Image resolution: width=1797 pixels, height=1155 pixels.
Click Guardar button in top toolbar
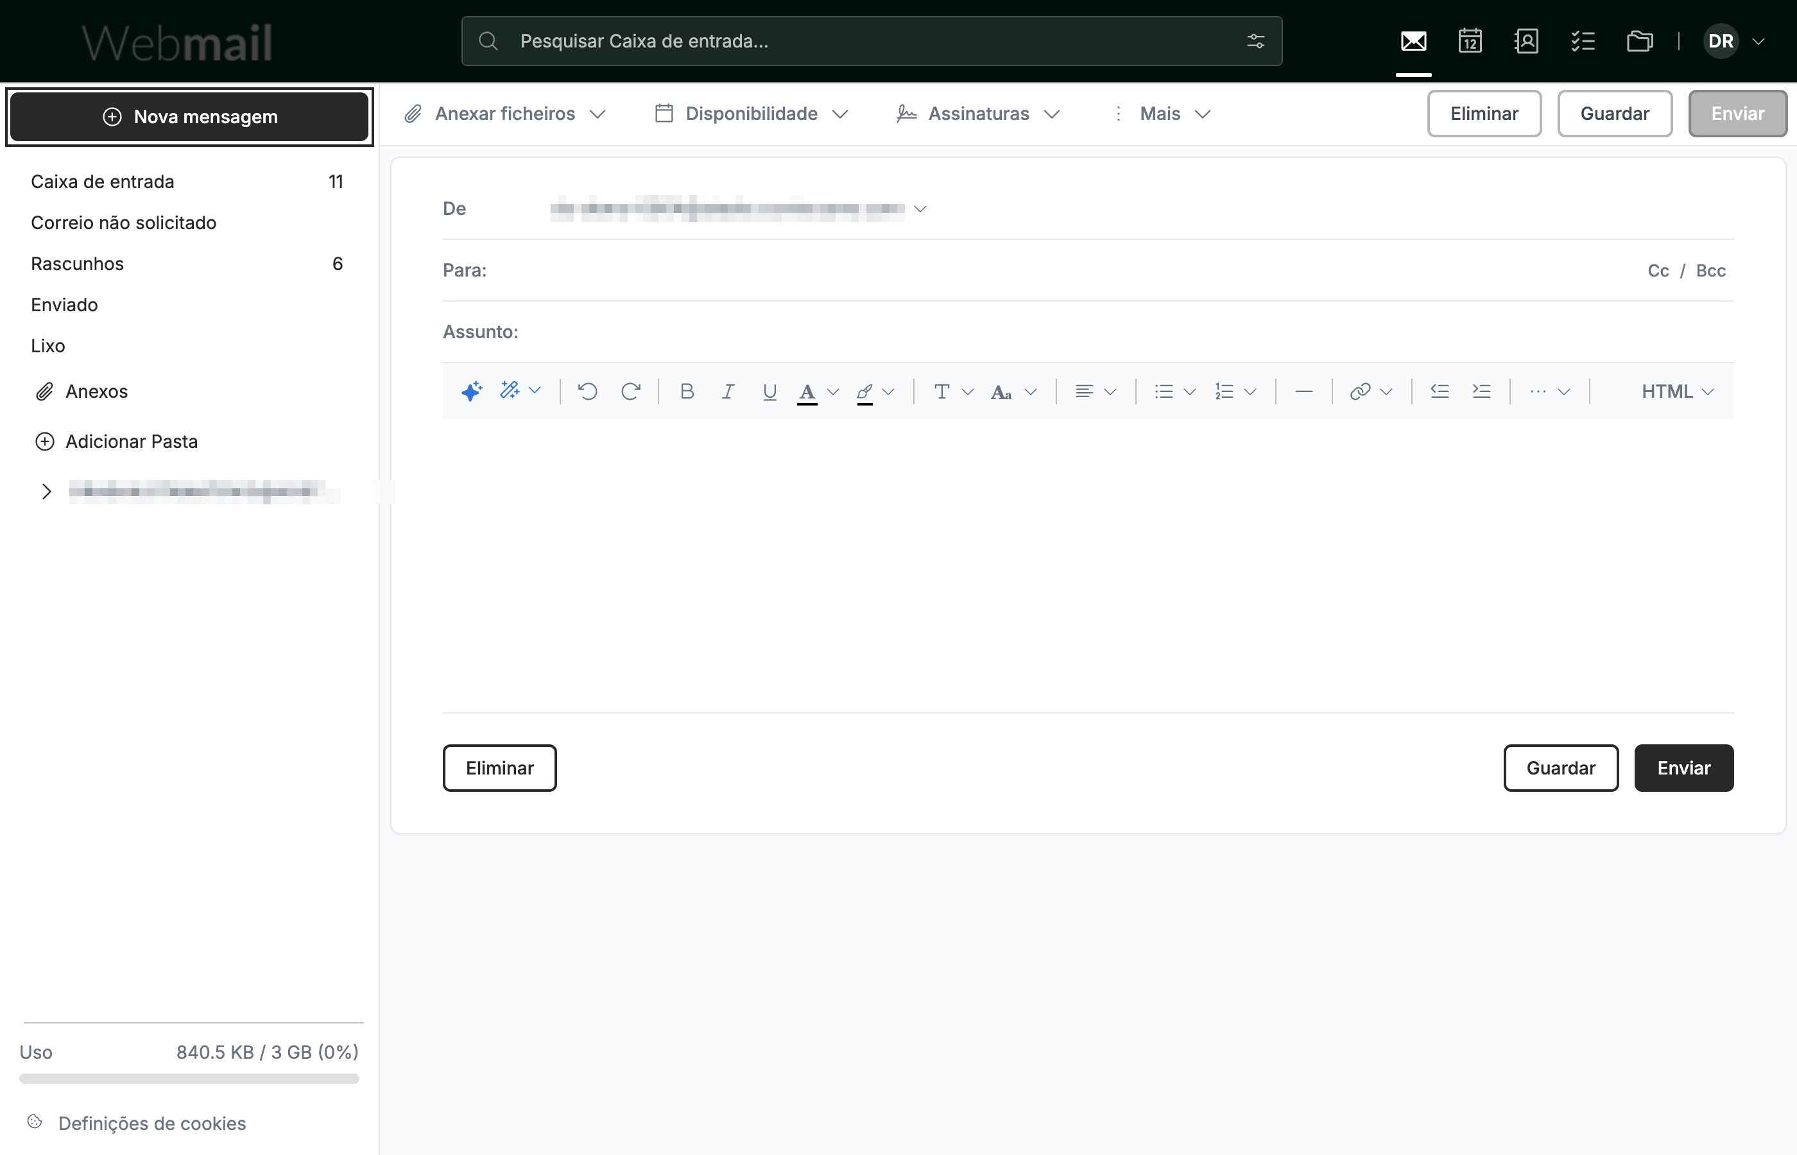pyautogui.click(x=1614, y=114)
